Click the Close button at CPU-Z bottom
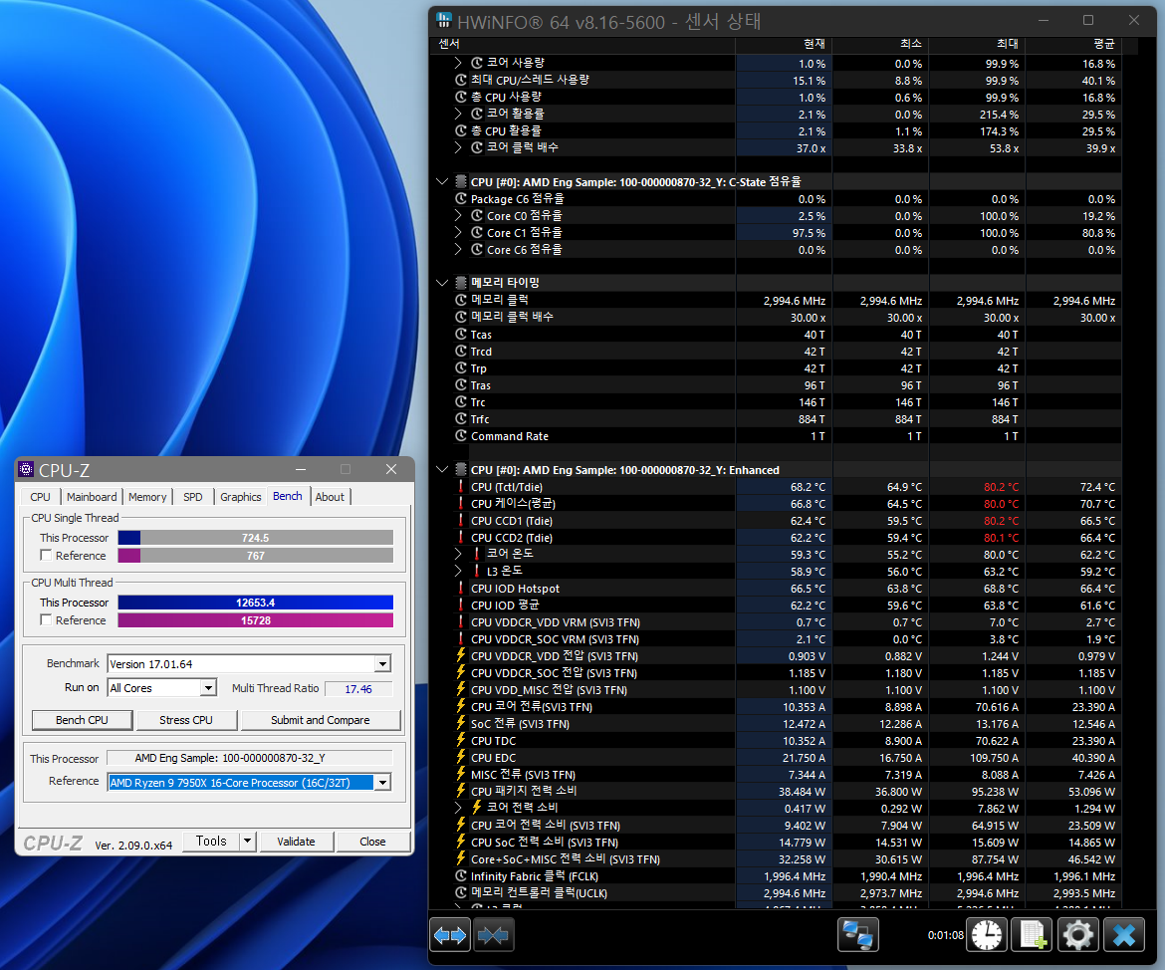The height and width of the screenshot is (970, 1165). click(x=372, y=842)
